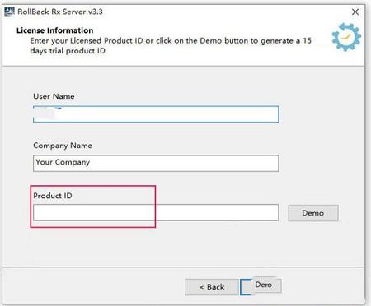371x306 pixels.
Task: Click the blue gear clock logo
Action: [346, 37]
